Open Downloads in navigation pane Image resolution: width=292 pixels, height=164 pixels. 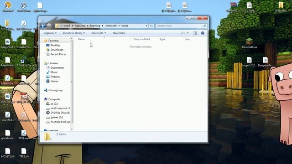point(57,50)
